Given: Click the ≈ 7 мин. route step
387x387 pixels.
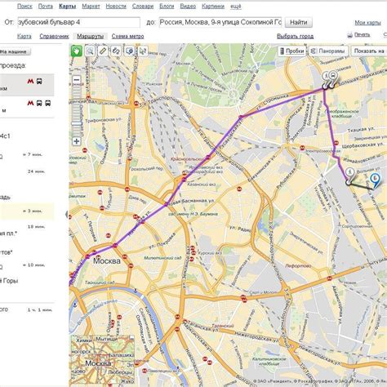Looking at the screenshot, I should click(33, 154).
